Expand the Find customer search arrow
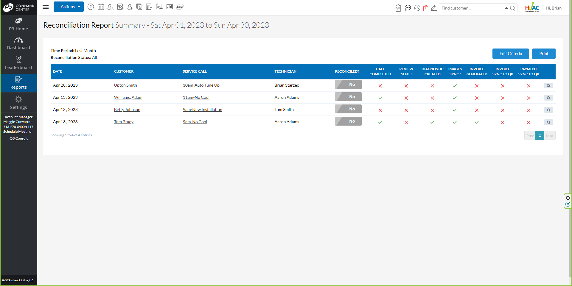572x286 pixels. click(x=506, y=8)
